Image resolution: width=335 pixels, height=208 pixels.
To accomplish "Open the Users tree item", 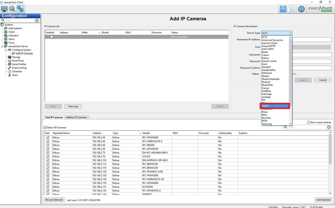I will [x=15, y=75].
